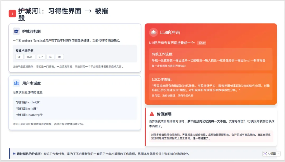Click the LLM工作流程 heading
The width and height of the screenshot is (285, 162).
point(162,79)
